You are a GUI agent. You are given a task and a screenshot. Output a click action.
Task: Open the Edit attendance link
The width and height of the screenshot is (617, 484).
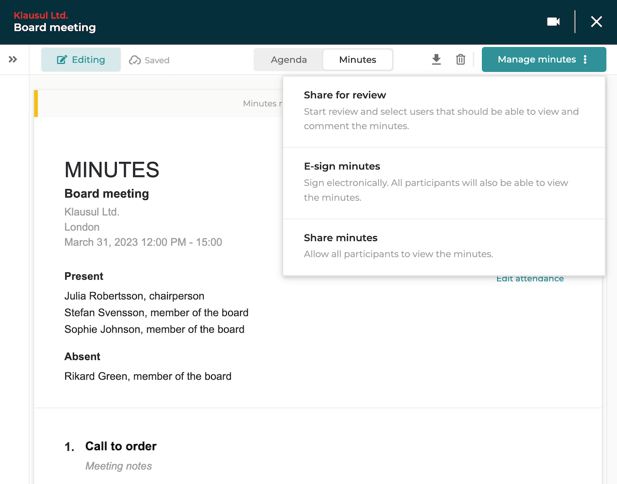(530, 279)
